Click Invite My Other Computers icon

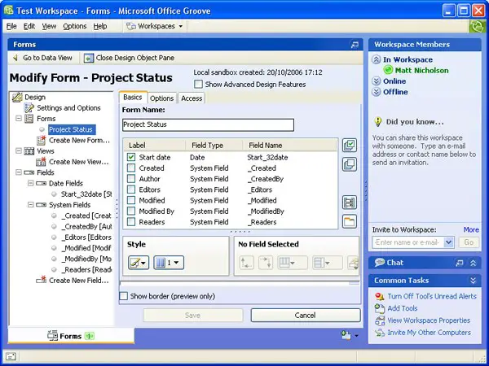pos(380,333)
